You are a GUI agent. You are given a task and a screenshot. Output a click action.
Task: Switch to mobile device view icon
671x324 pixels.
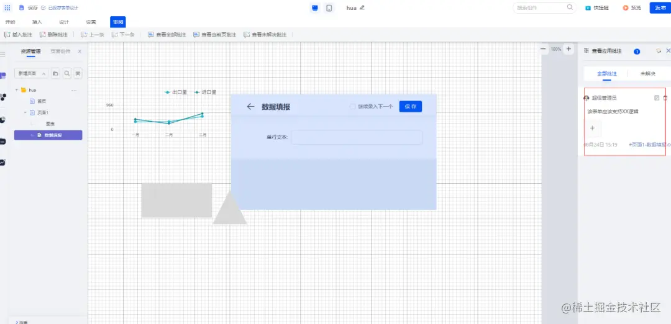coord(329,7)
